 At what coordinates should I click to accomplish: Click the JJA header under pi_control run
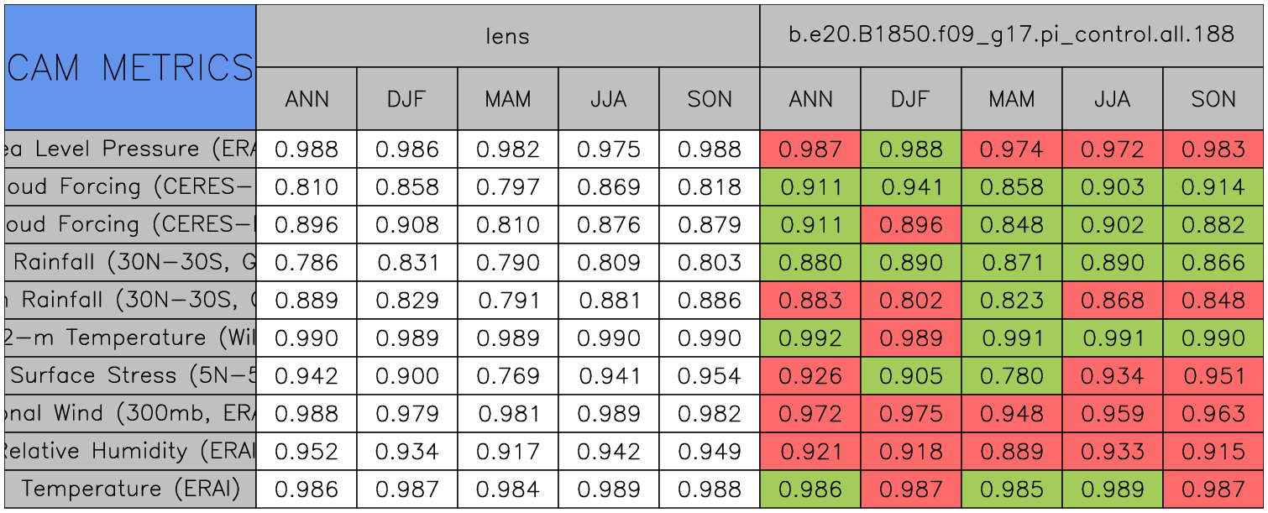tap(1112, 99)
